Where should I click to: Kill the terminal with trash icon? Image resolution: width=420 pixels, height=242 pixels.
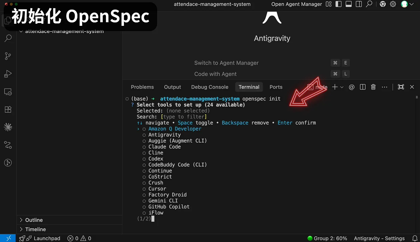(x=373, y=87)
